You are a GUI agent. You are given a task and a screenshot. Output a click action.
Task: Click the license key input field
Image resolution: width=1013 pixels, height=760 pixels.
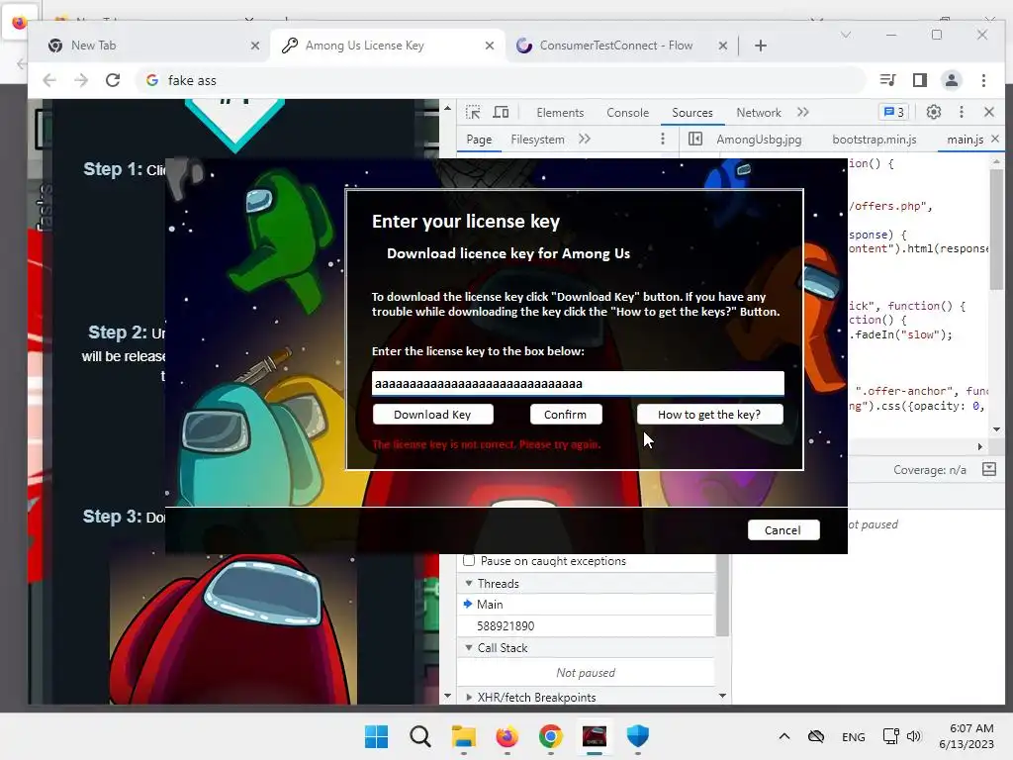[x=578, y=383]
